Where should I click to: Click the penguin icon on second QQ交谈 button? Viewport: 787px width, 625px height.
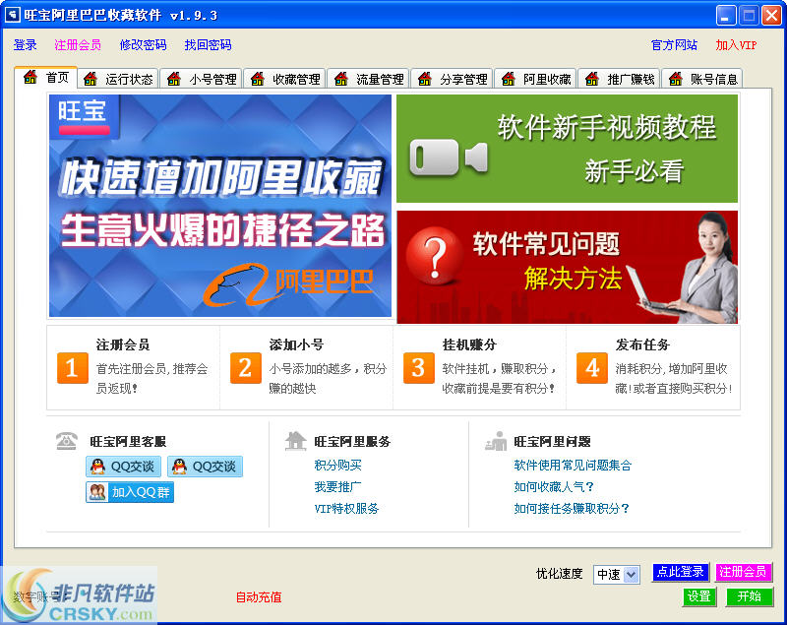[179, 467]
